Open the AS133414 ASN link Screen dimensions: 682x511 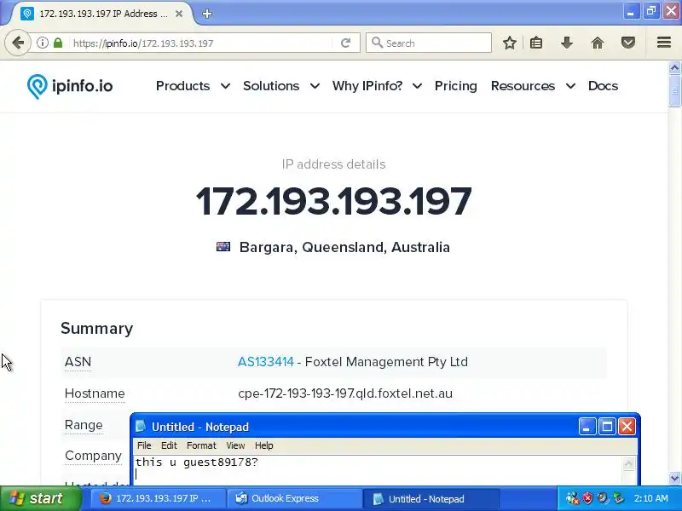coord(266,361)
